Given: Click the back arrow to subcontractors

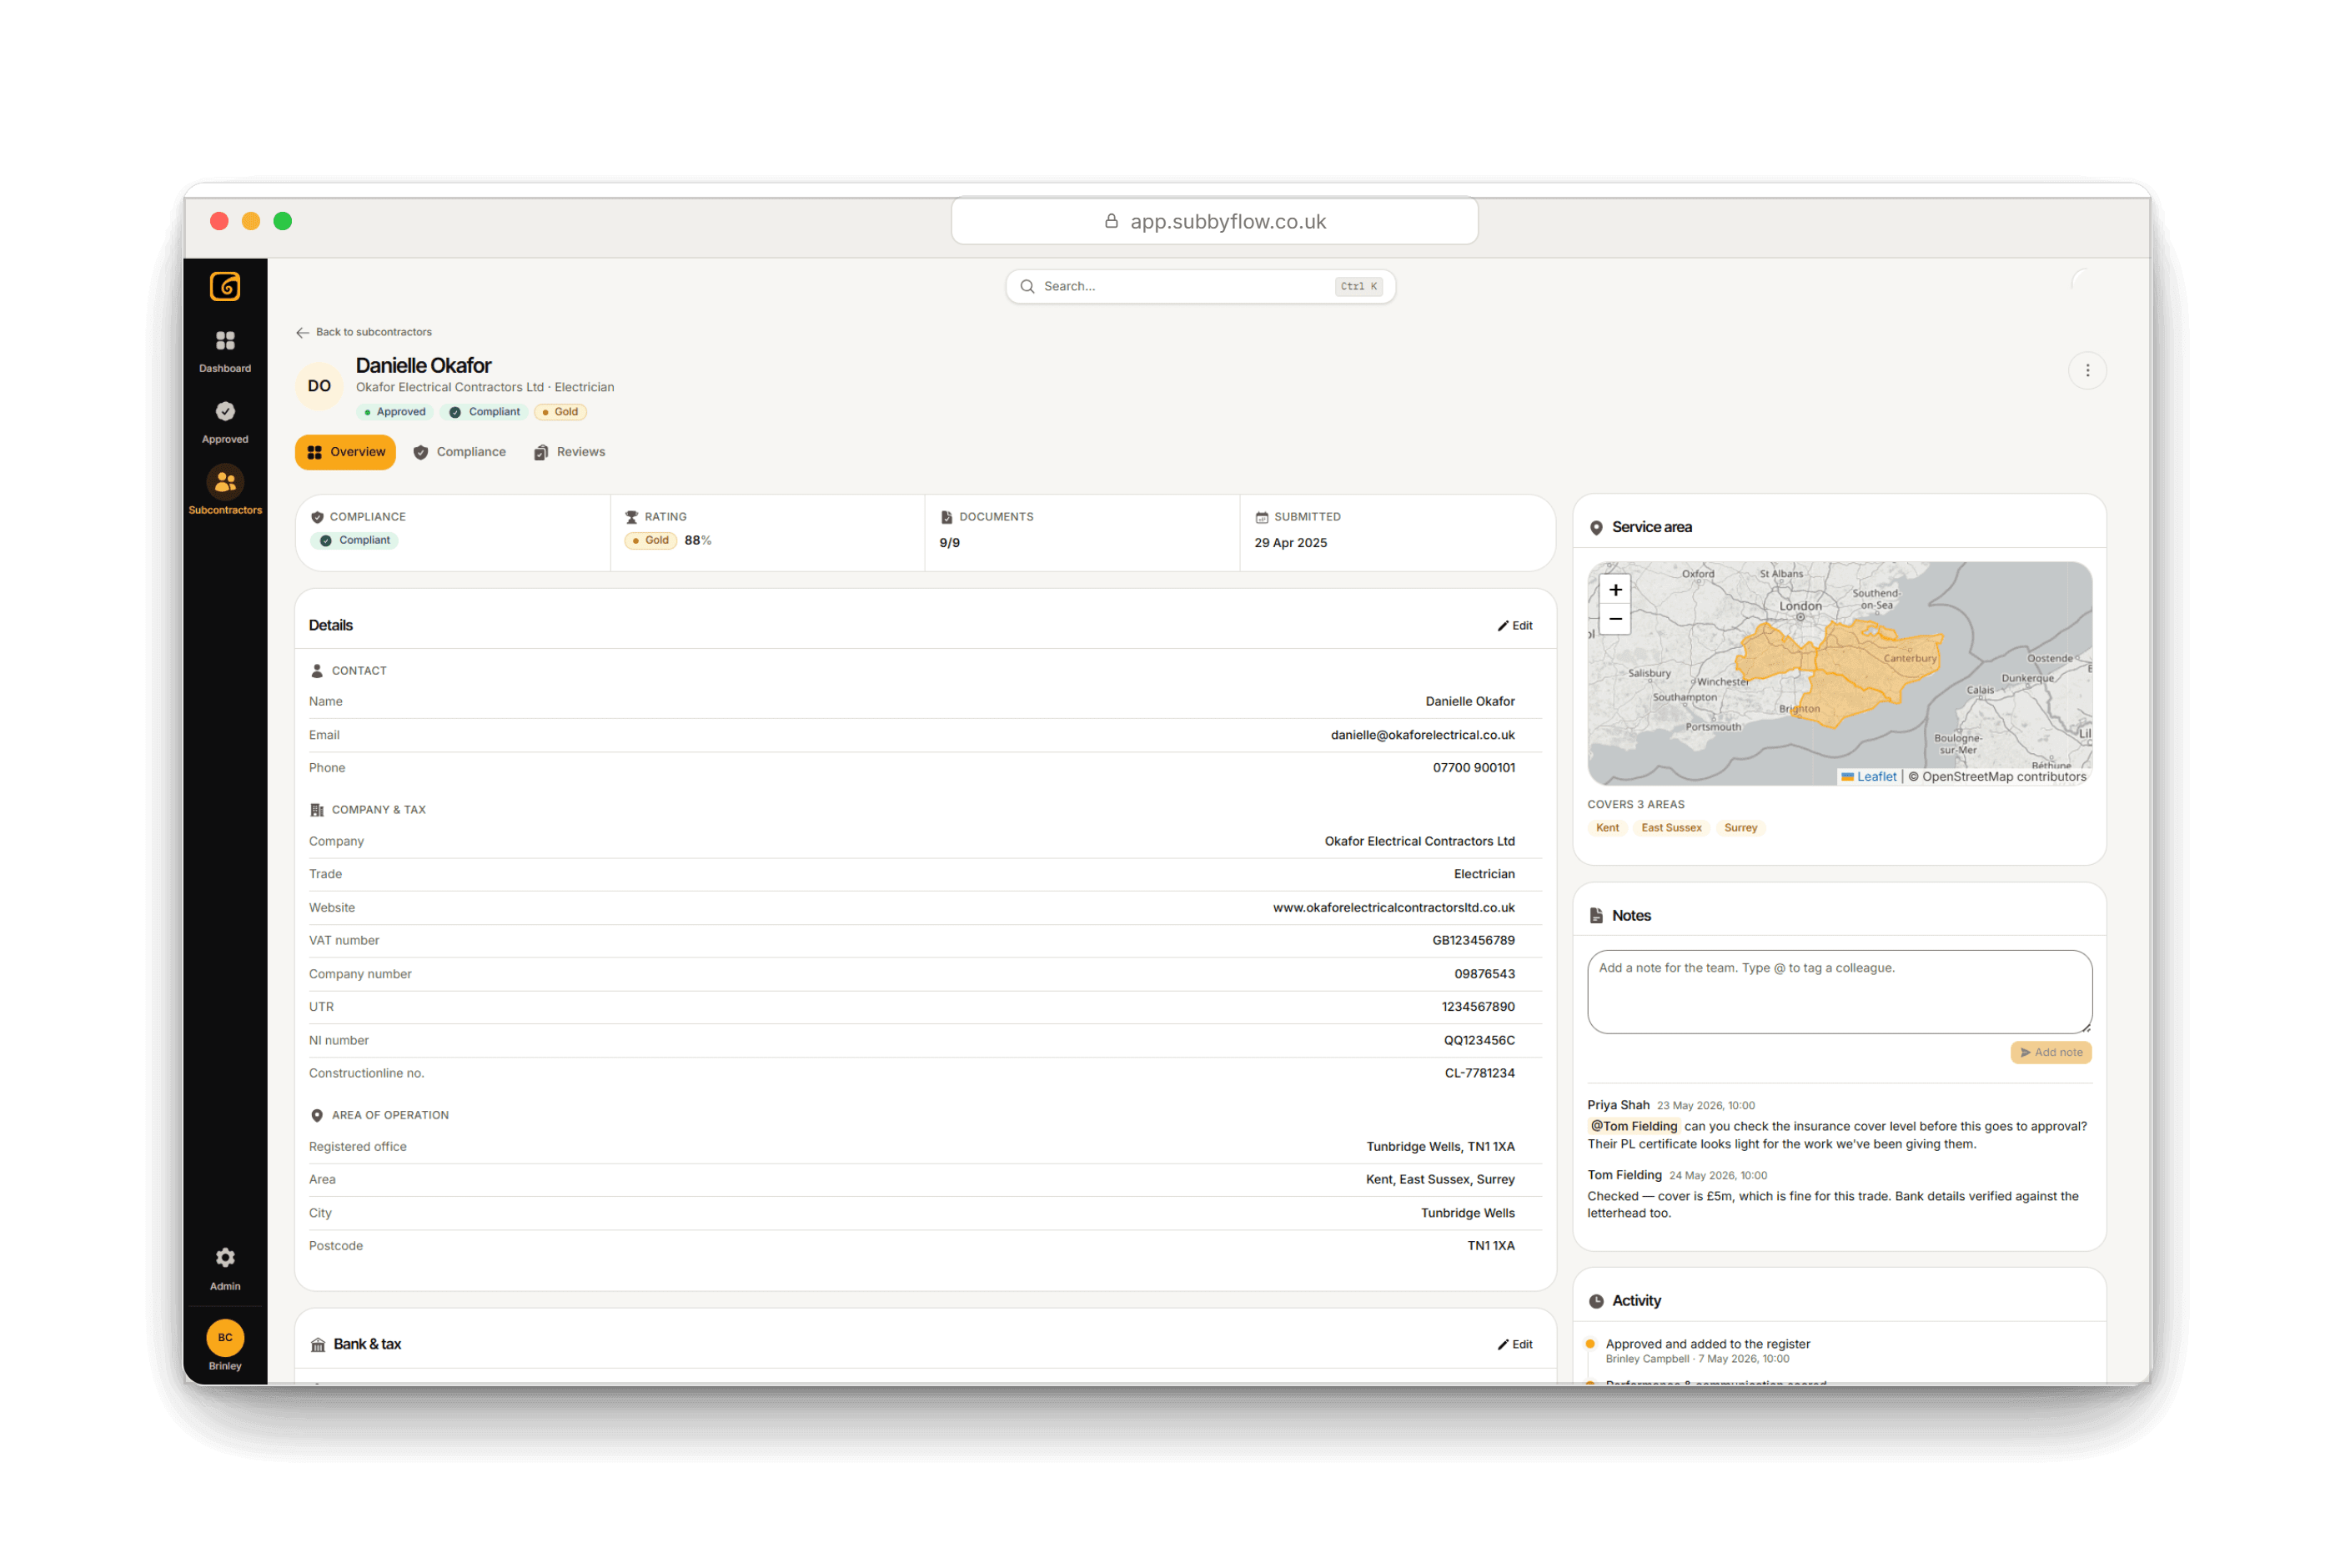Looking at the screenshot, I should (x=302, y=333).
